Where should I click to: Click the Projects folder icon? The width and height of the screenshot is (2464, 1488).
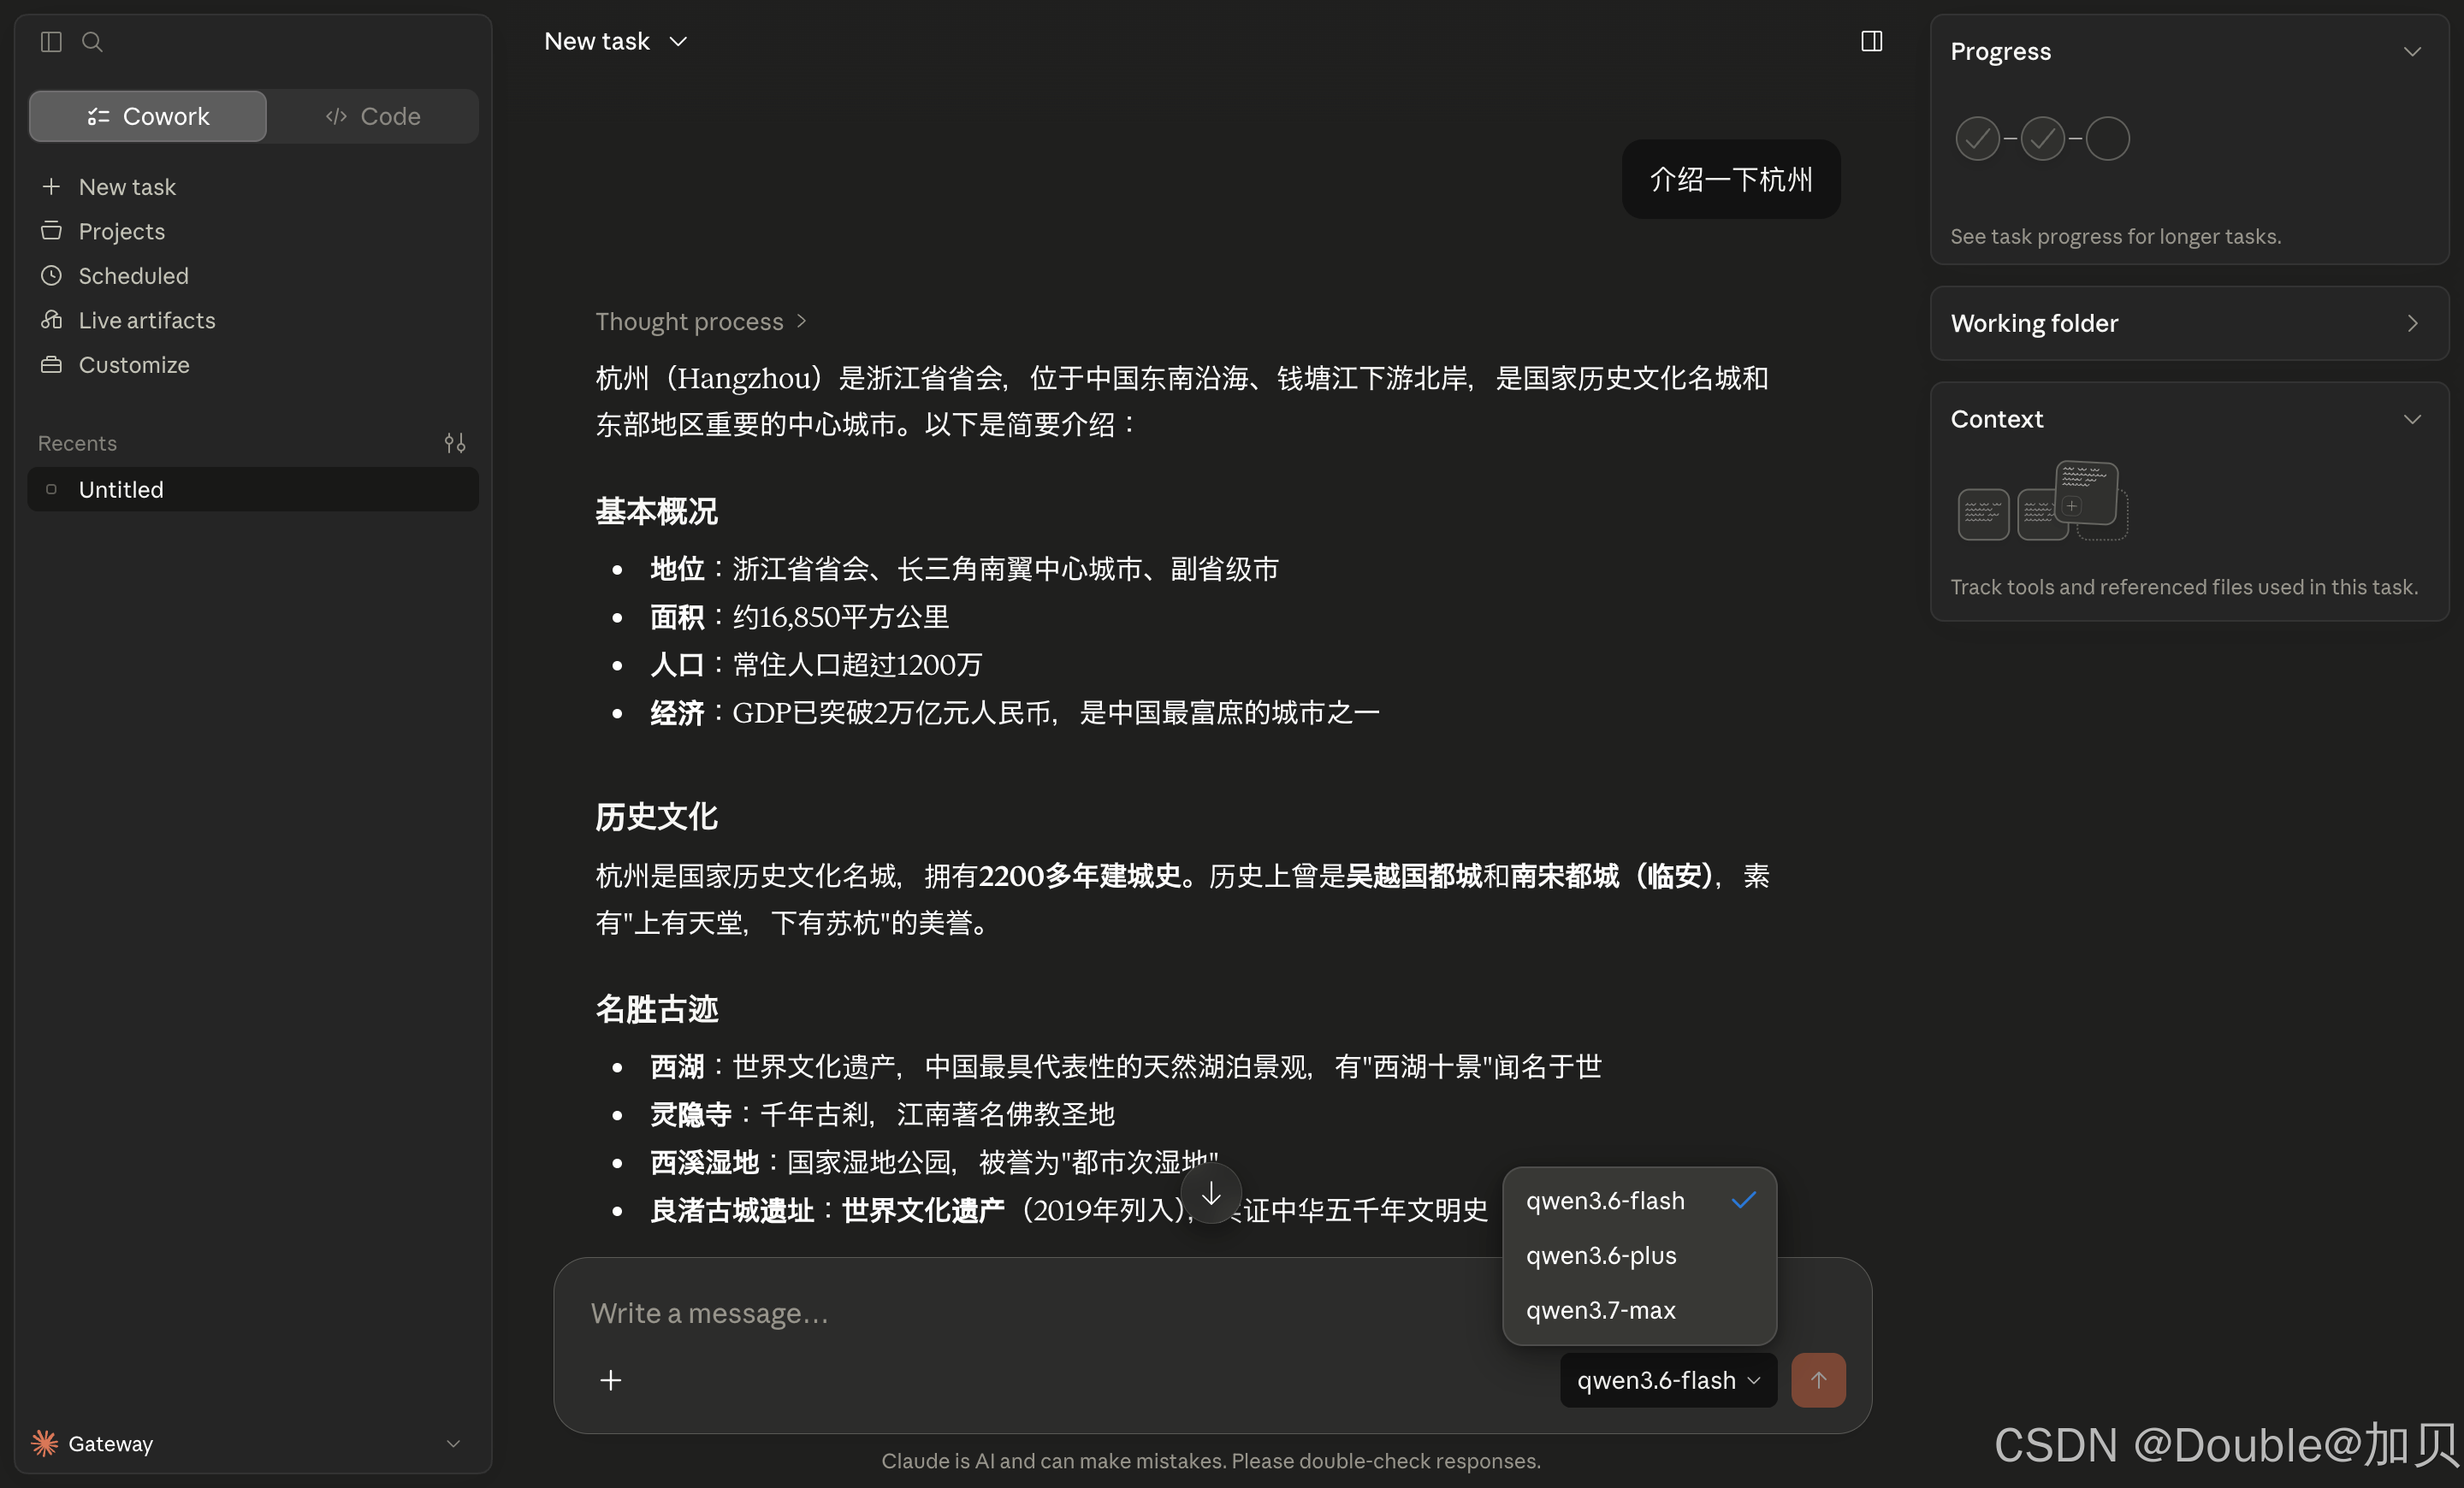51,231
